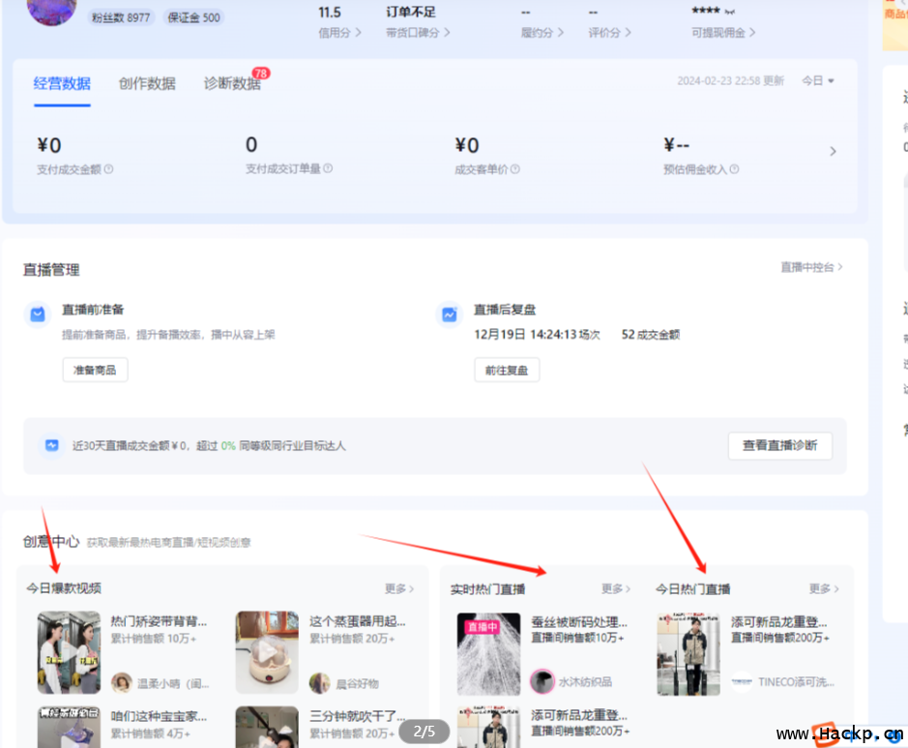Expand 更多 for 今日爆款视频
Image resolution: width=908 pixels, height=748 pixels.
click(399, 588)
